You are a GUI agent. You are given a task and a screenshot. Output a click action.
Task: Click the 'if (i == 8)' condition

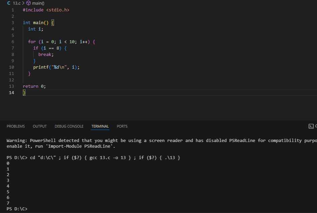pyautogui.click(x=47, y=48)
